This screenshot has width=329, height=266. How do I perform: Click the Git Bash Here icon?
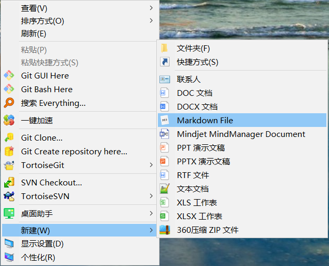(x=9, y=89)
